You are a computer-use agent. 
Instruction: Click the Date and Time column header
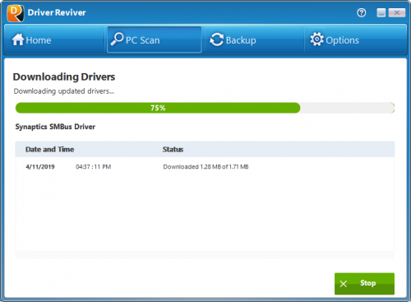click(x=49, y=150)
